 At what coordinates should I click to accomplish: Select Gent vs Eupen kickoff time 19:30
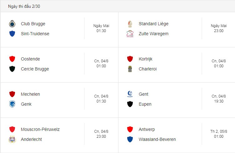(x=219, y=101)
